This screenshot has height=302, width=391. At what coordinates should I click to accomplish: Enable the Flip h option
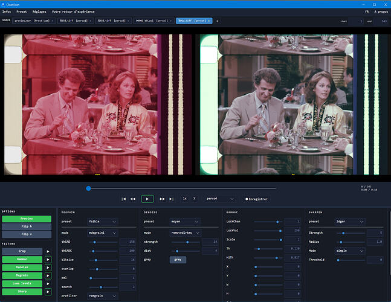[x=27, y=226]
